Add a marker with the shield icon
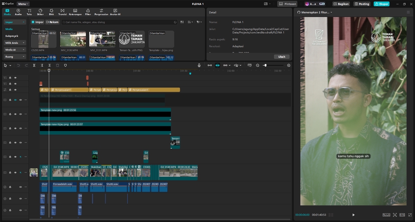 (65, 65)
